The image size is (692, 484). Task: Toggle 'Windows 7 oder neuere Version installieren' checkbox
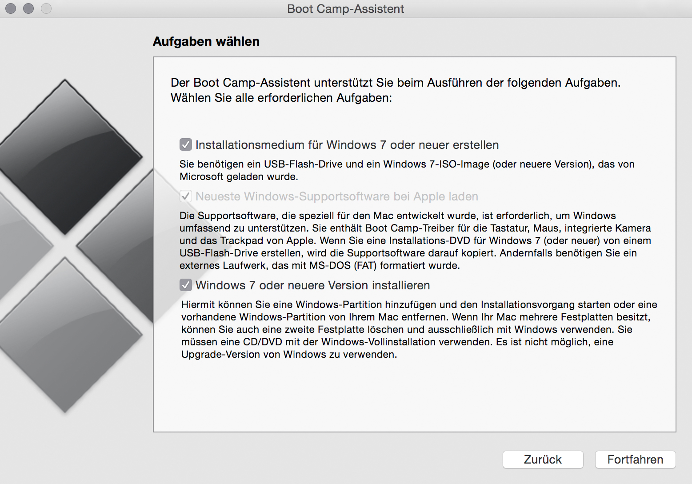[186, 285]
